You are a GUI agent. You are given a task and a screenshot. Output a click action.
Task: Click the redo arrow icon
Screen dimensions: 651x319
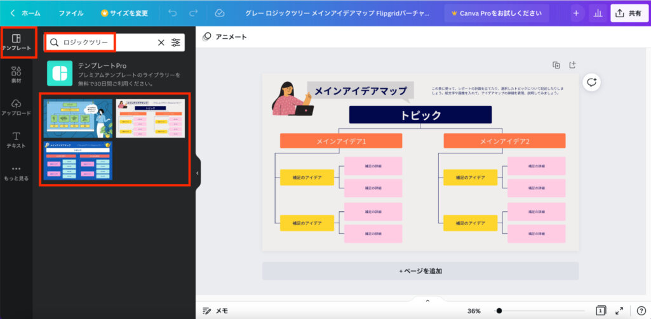pos(194,13)
